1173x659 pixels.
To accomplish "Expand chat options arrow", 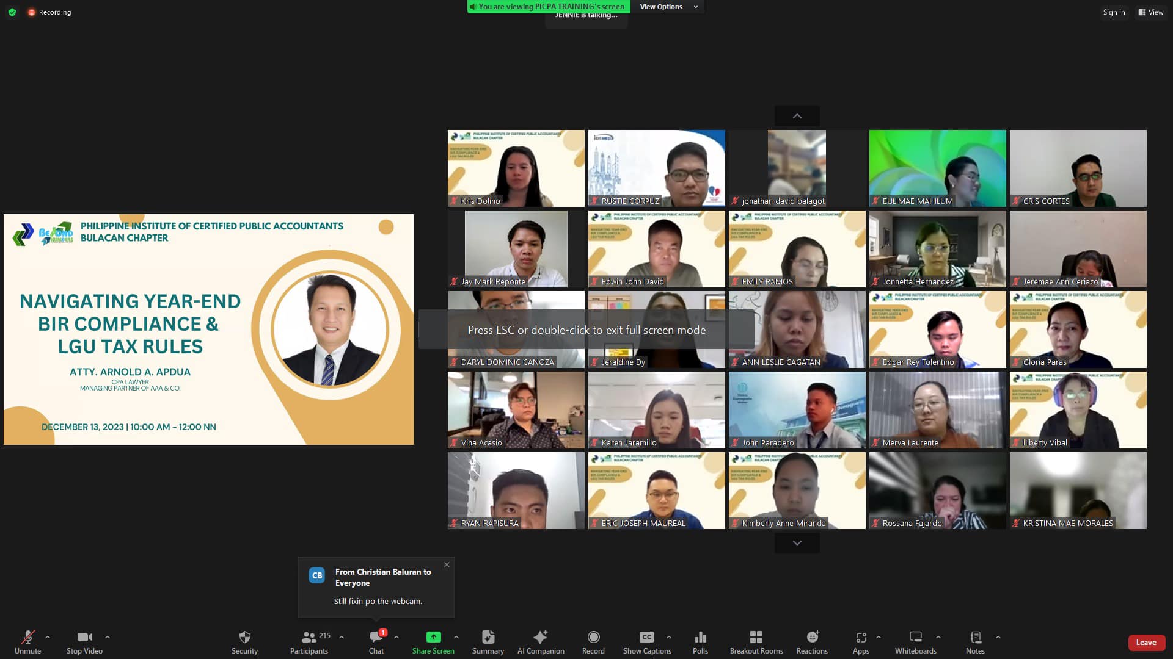I will pos(396,637).
